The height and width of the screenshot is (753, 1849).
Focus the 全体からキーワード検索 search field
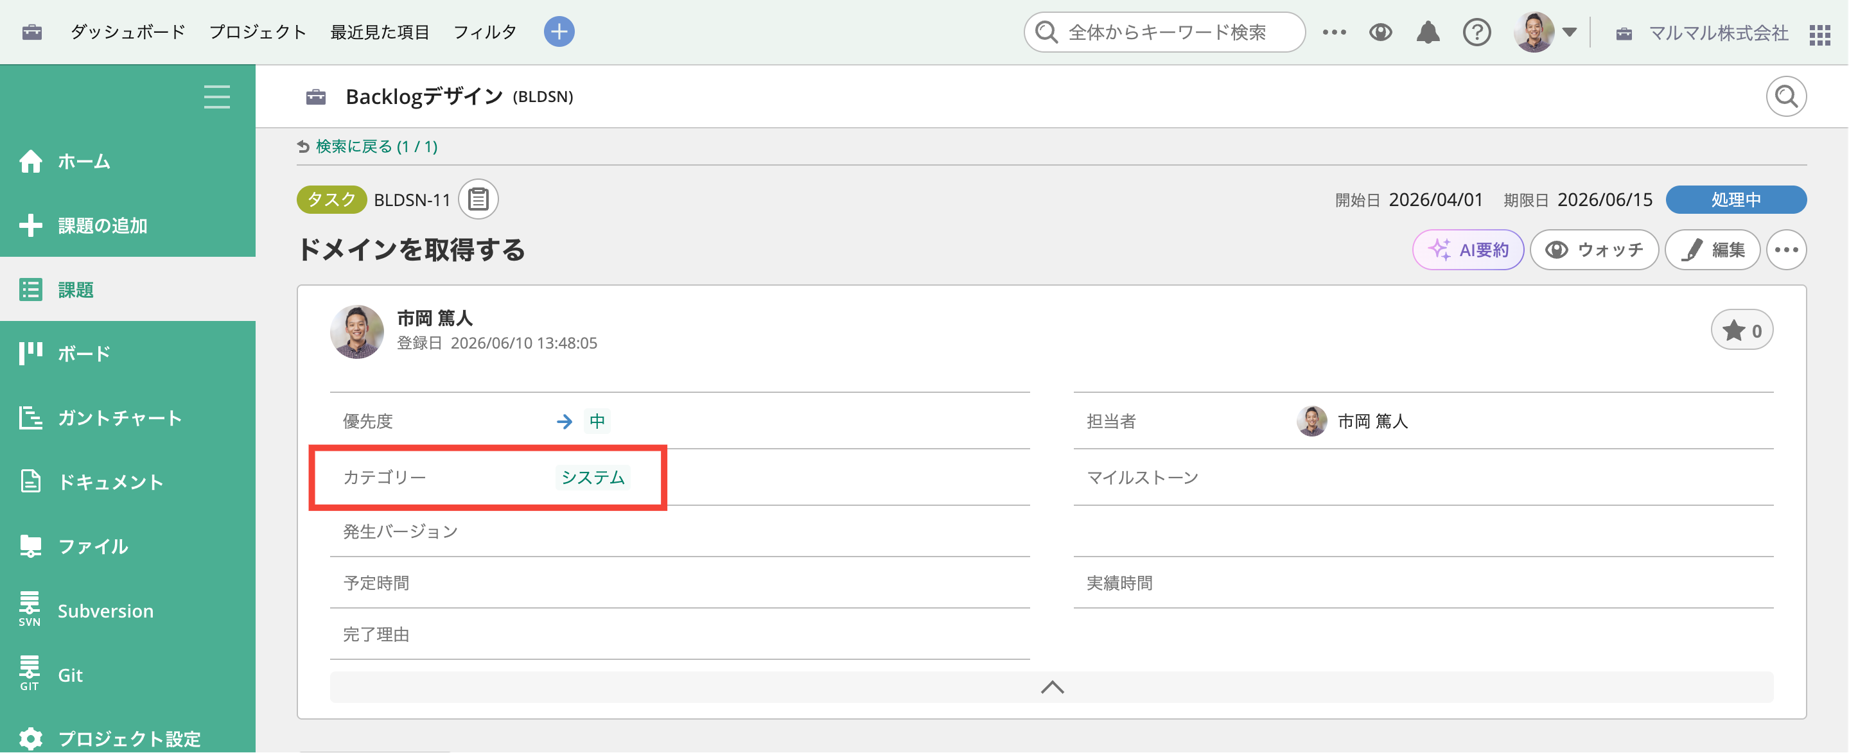tap(1164, 32)
